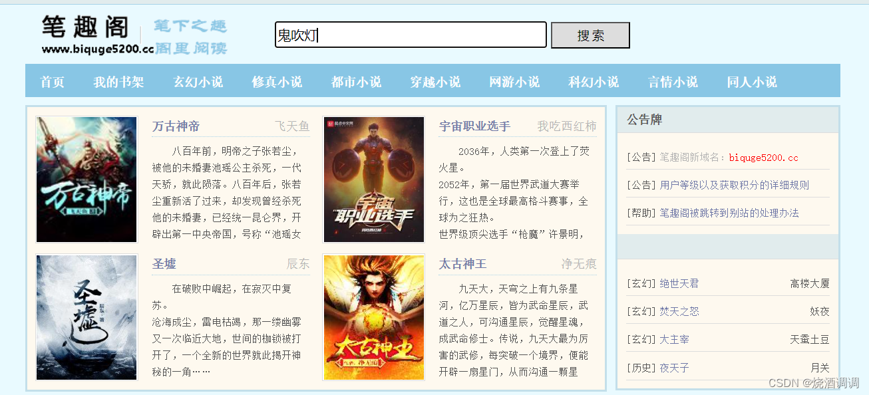Viewport: 869px width, 395px height.
Task: Open the 大主宰 novel link
Action: [x=674, y=339]
